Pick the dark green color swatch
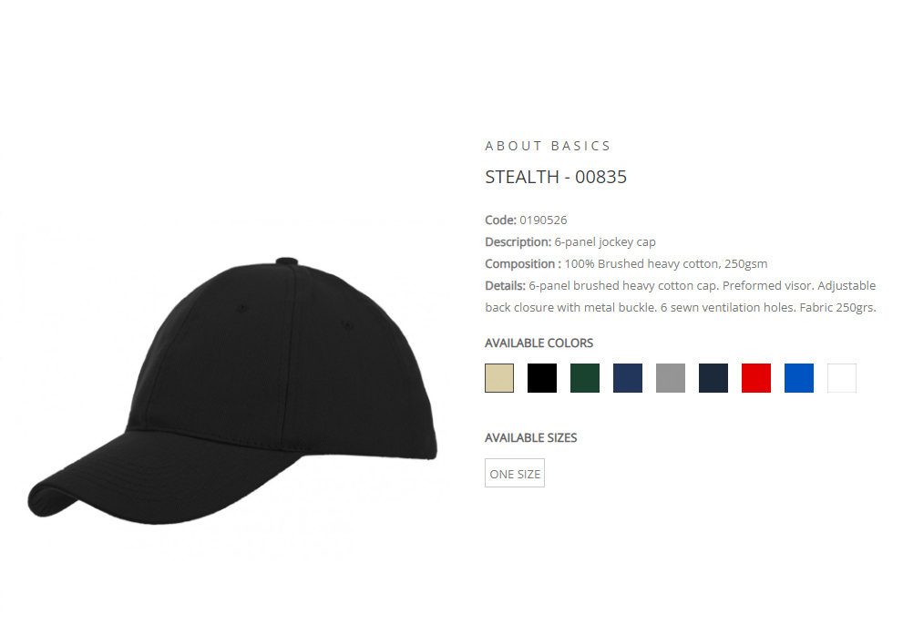The height and width of the screenshot is (625, 903). click(x=584, y=378)
